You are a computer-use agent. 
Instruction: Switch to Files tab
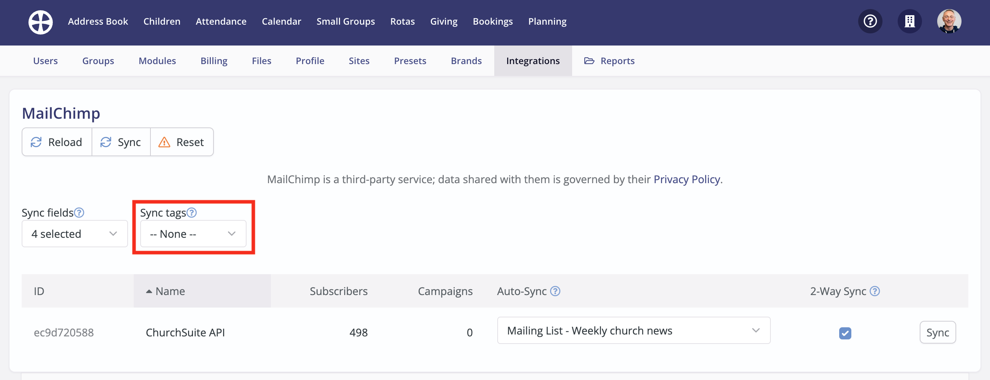(x=261, y=61)
